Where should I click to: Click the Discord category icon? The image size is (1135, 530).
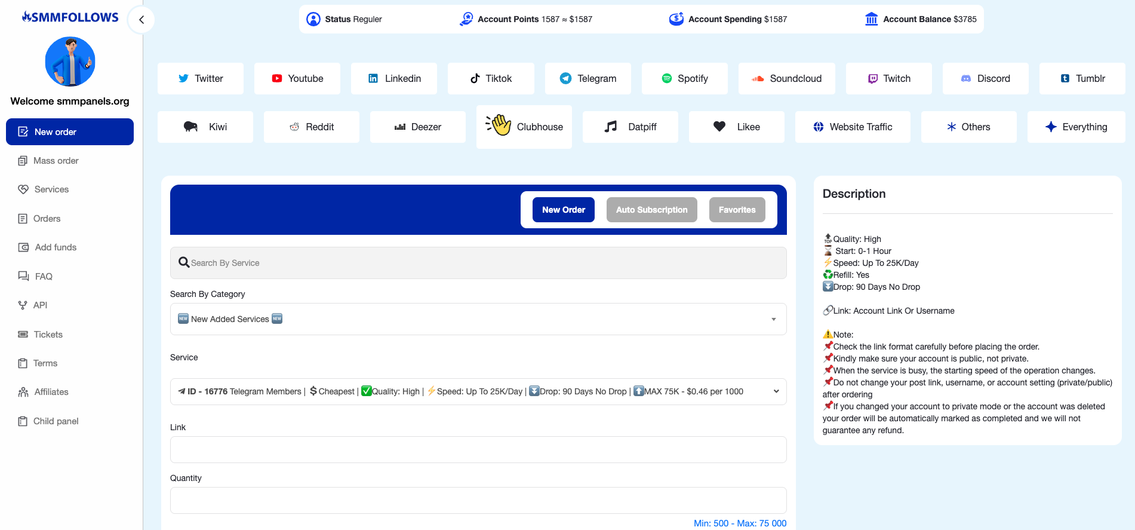tap(965, 78)
